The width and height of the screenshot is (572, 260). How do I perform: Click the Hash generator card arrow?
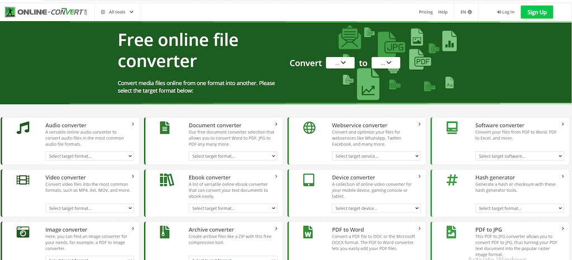pos(563,176)
